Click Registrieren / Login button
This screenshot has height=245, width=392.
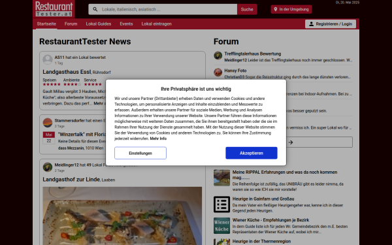pos(331,24)
